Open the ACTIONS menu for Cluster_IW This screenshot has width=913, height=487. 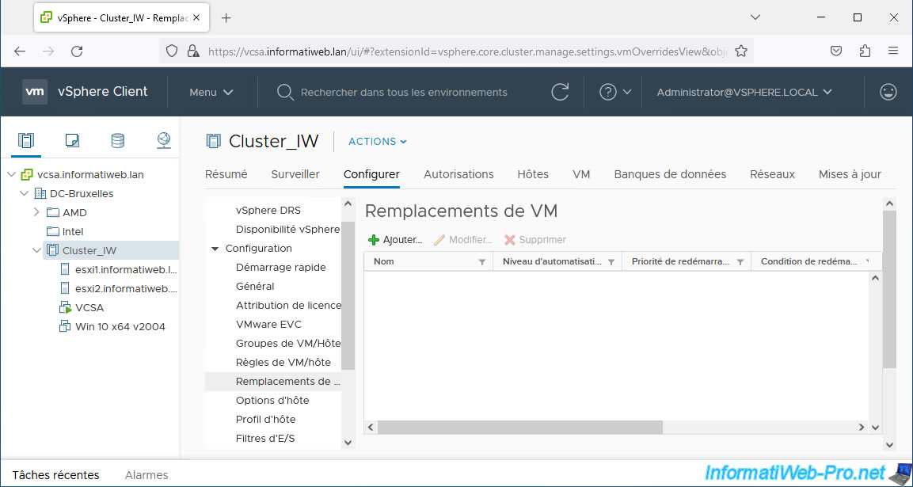[377, 142]
